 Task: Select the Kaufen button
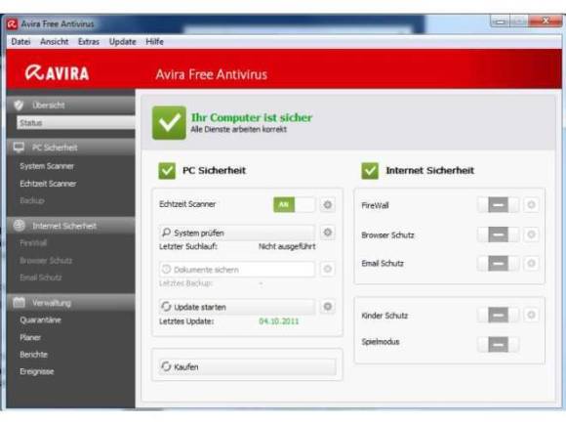[x=248, y=366]
